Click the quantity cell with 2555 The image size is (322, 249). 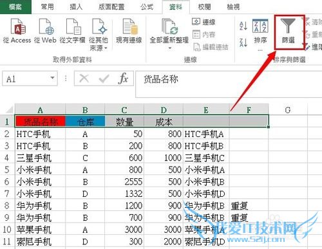point(124,182)
